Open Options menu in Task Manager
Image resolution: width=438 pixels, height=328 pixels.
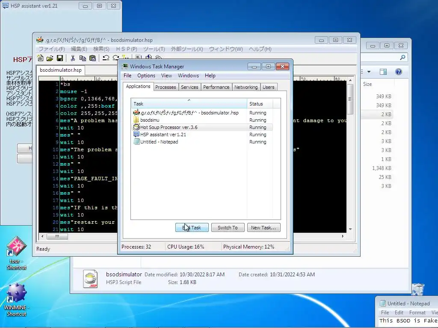146,76
